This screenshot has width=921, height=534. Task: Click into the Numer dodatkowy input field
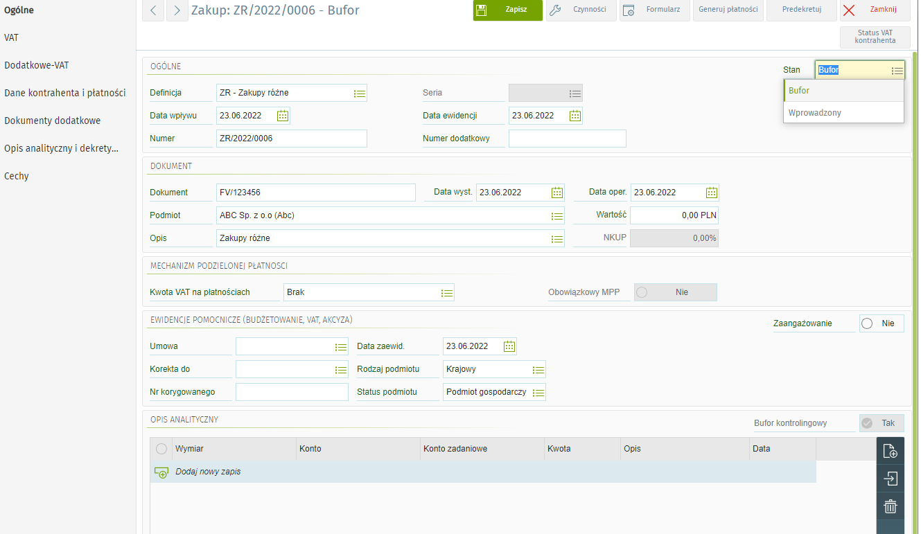pyautogui.click(x=567, y=139)
